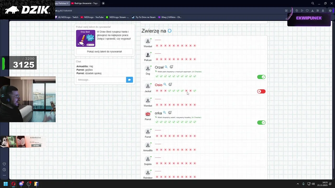Open reaction emoji for the Osio answer
The width and height of the screenshot is (335, 188).
[x=170, y=85]
